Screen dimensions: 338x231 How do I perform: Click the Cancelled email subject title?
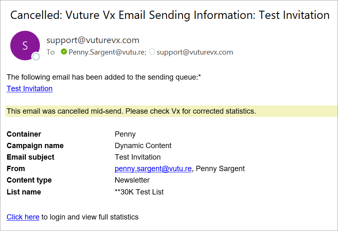(170, 15)
